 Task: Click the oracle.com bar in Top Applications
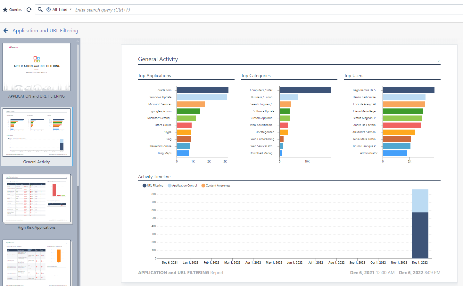point(202,90)
